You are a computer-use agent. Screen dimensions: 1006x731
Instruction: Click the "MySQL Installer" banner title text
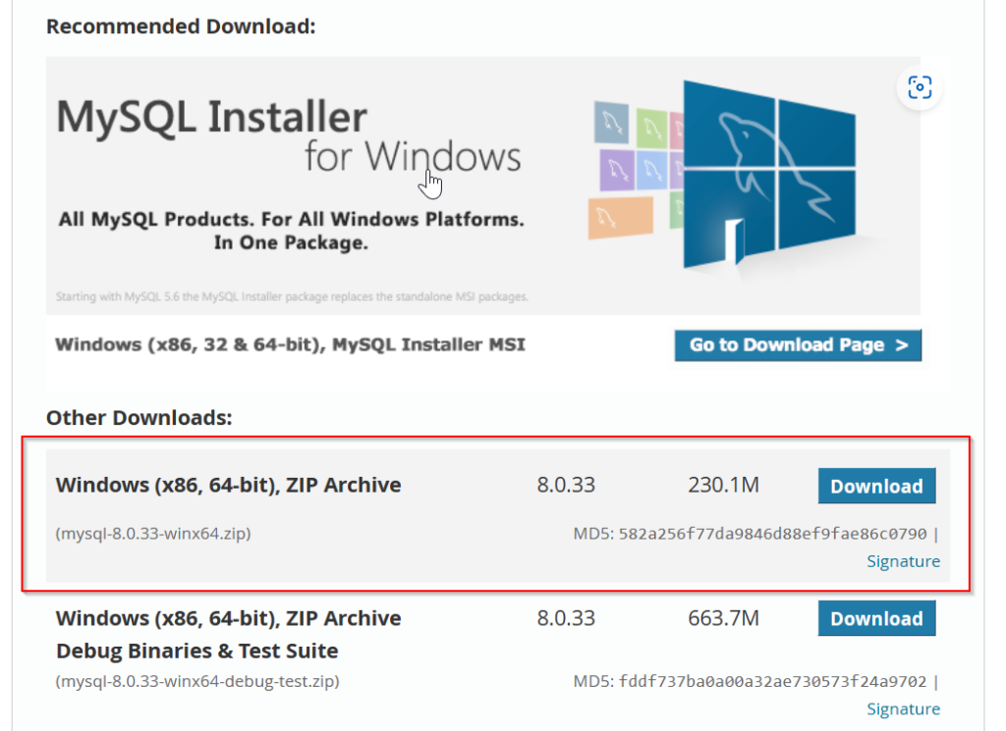coord(212,118)
